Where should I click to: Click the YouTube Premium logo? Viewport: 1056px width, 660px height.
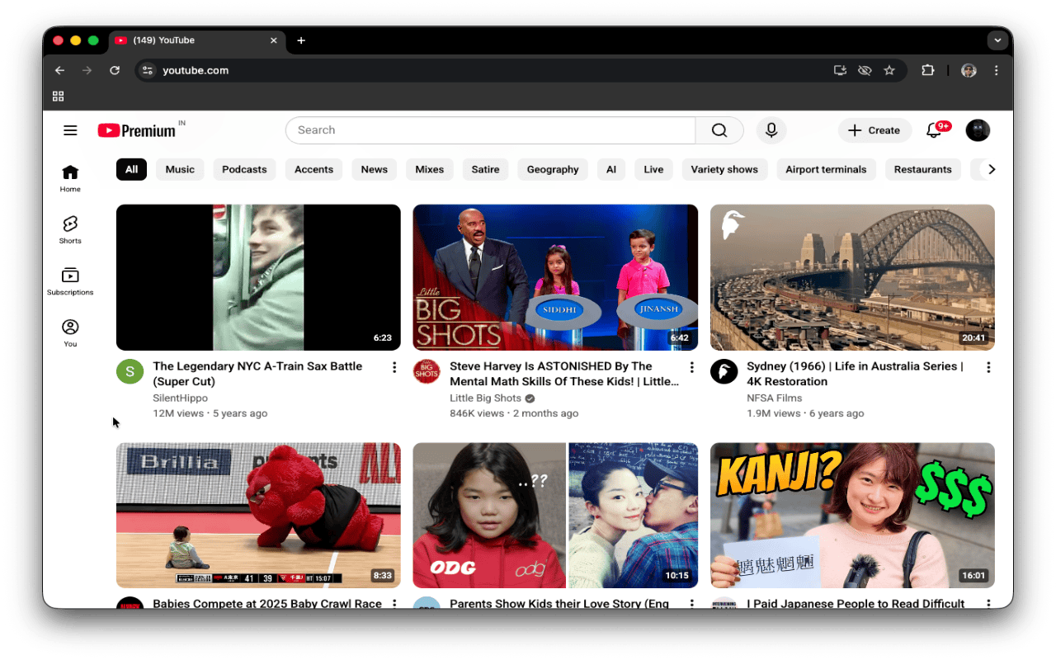click(x=137, y=130)
